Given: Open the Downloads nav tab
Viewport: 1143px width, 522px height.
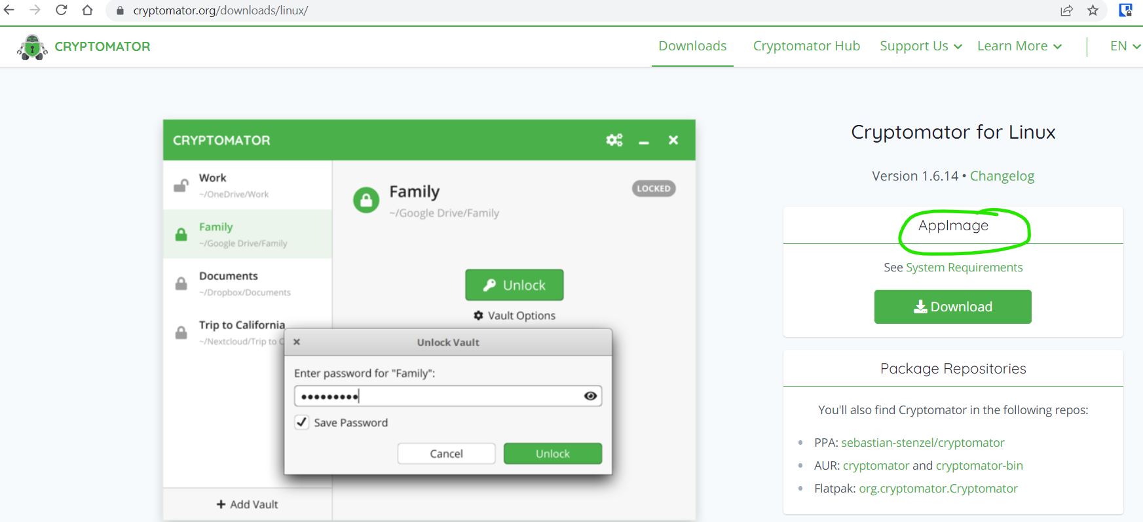Looking at the screenshot, I should pyautogui.click(x=692, y=46).
